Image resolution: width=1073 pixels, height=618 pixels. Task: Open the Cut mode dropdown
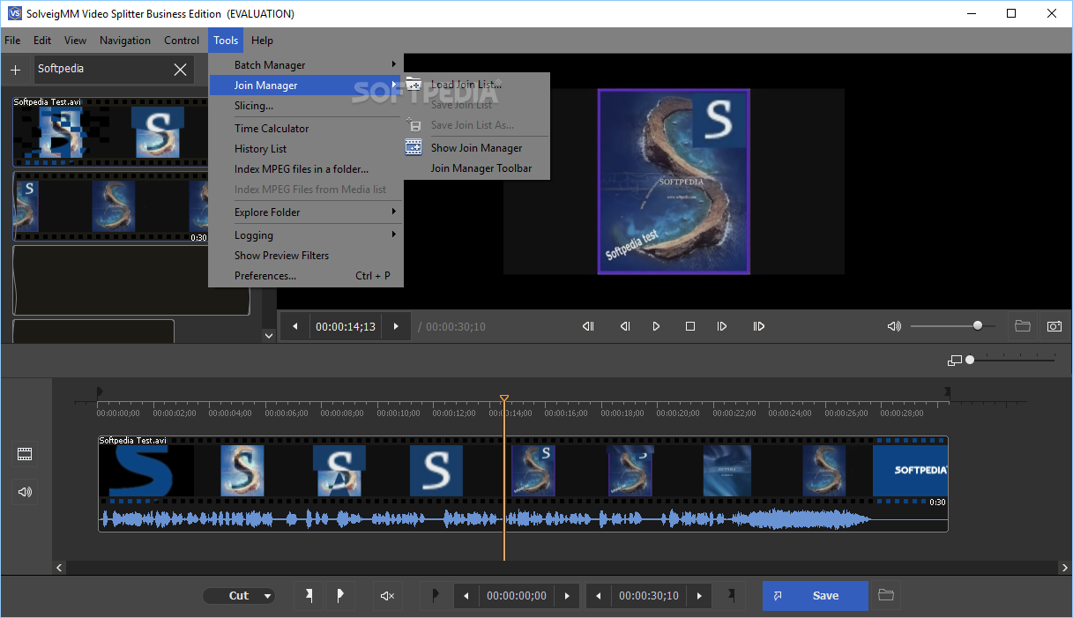pyautogui.click(x=239, y=596)
